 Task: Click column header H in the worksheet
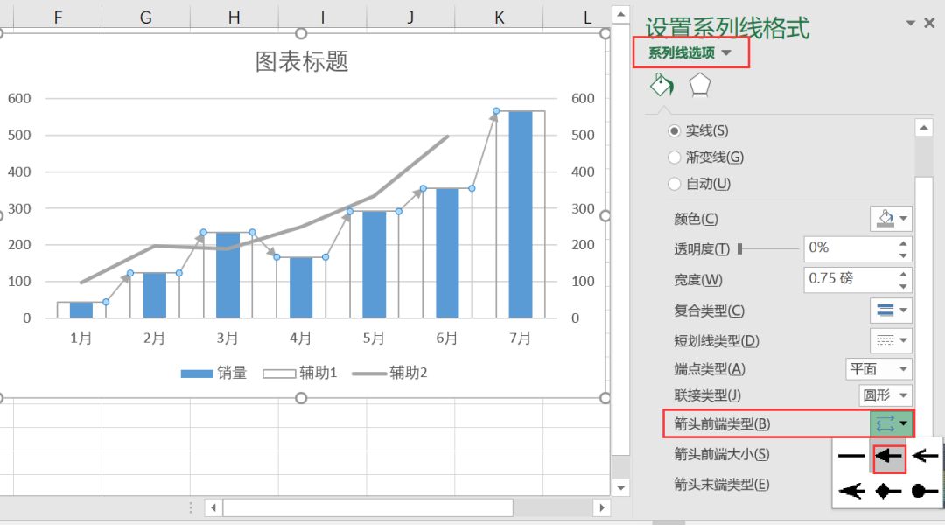[x=233, y=16]
